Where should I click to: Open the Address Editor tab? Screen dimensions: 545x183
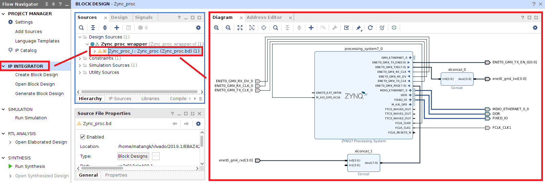pyautogui.click(x=264, y=18)
